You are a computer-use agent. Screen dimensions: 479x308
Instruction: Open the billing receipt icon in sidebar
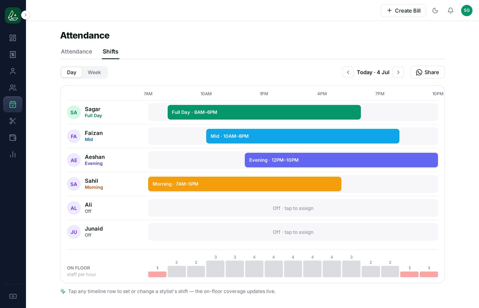tap(13, 54)
